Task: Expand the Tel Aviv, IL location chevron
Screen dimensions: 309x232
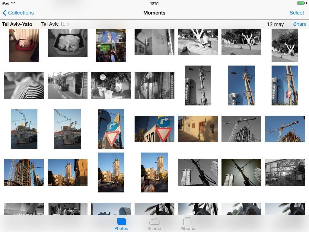Action: [69, 24]
